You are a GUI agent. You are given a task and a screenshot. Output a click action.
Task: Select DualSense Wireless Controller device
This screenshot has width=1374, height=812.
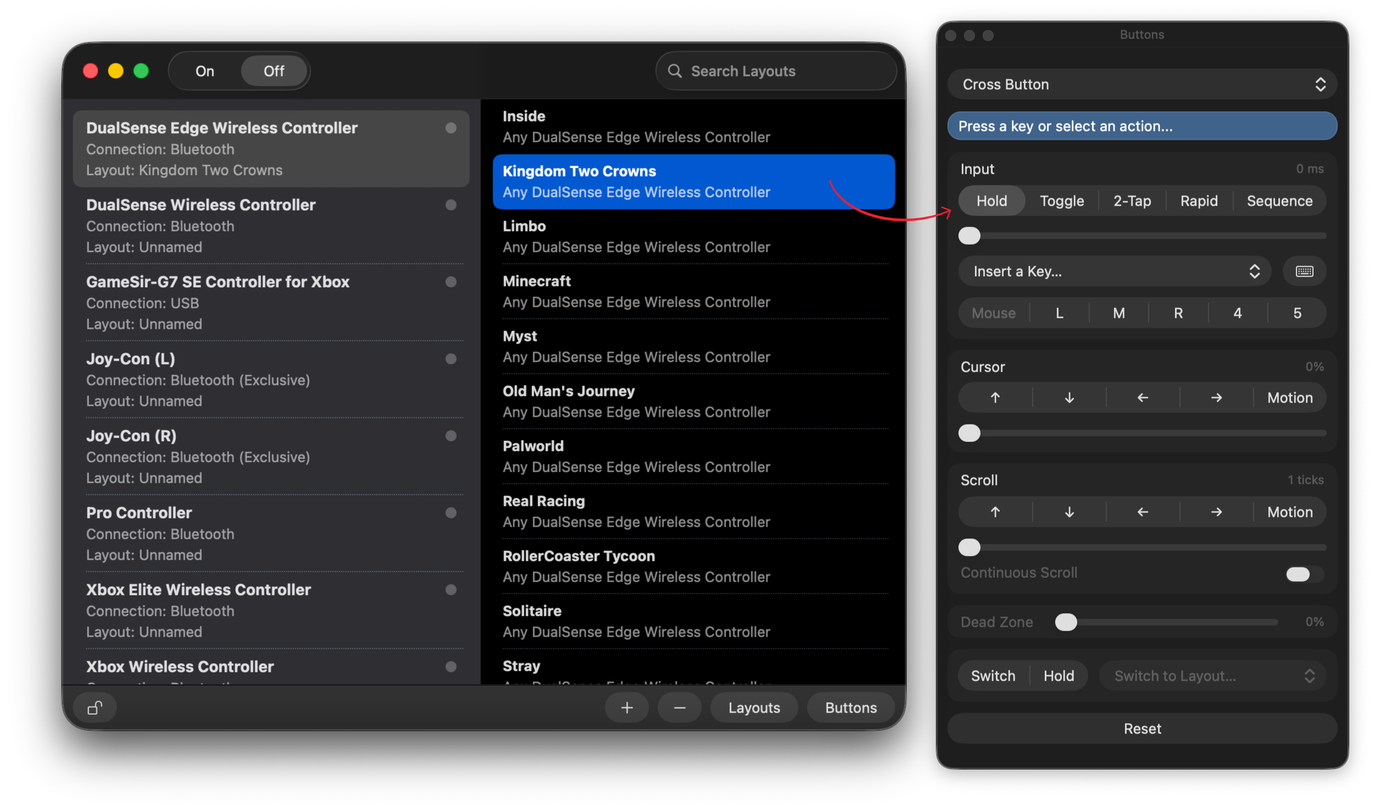tap(272, 226)
